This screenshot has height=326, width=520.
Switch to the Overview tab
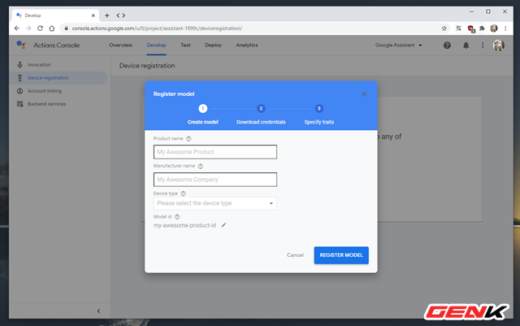(121, 46)
